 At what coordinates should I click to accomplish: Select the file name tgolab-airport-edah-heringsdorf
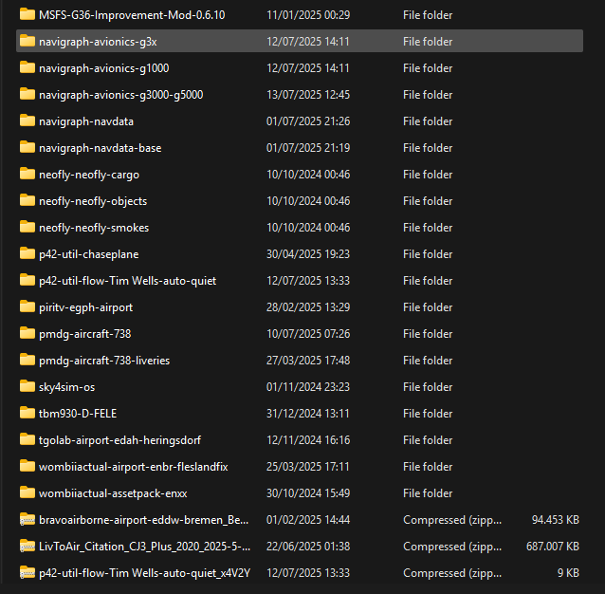click(120, 440)
